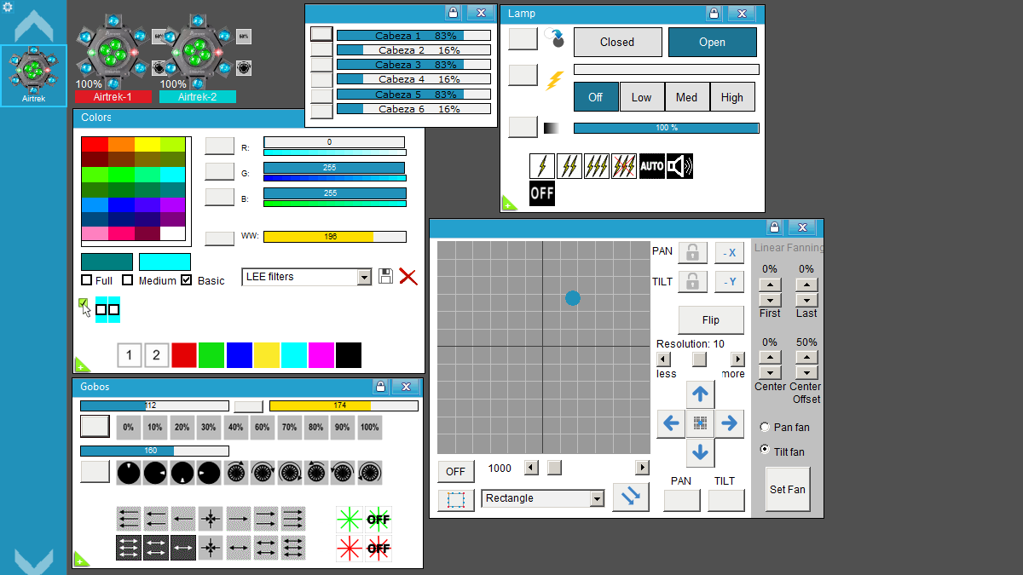Select Low strobe speed
Screen dimensions: 1023x575
pos(641,97)
